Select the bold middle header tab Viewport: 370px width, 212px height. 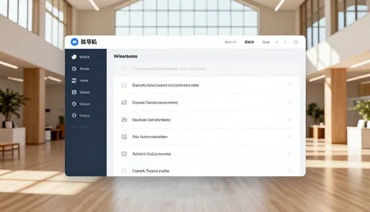[249, 42]
